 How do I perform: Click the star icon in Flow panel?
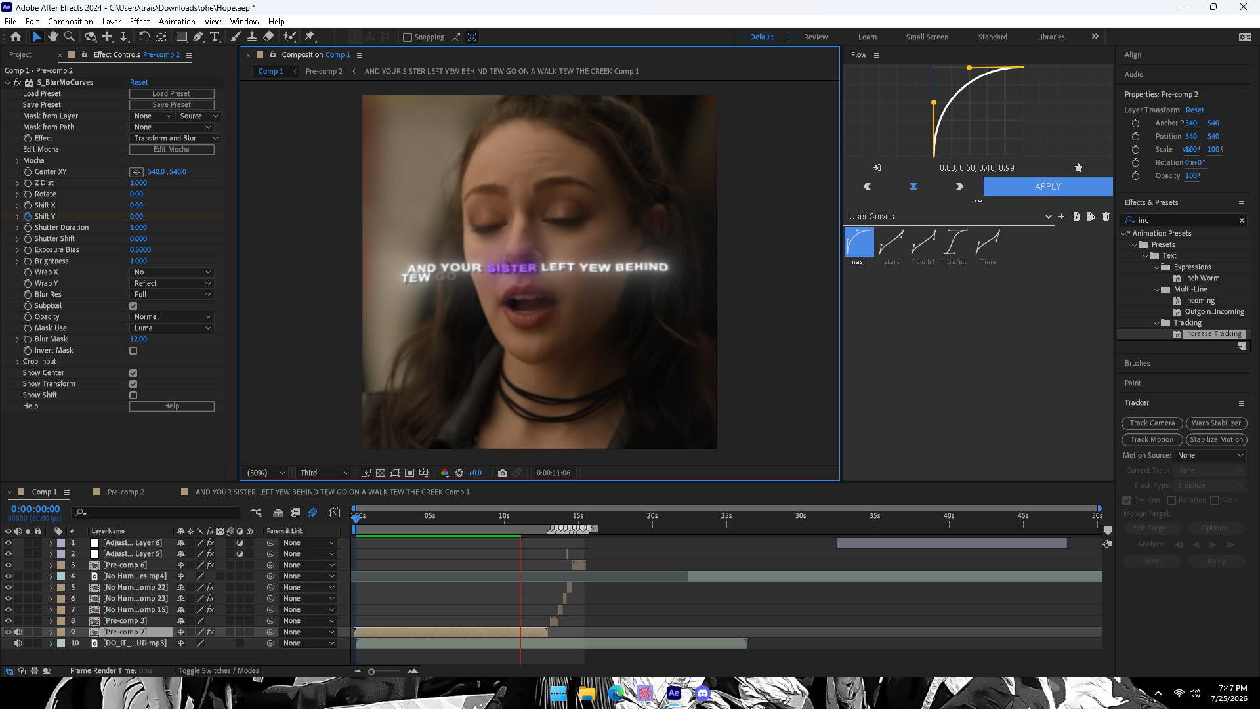[x=1078, y=168]
